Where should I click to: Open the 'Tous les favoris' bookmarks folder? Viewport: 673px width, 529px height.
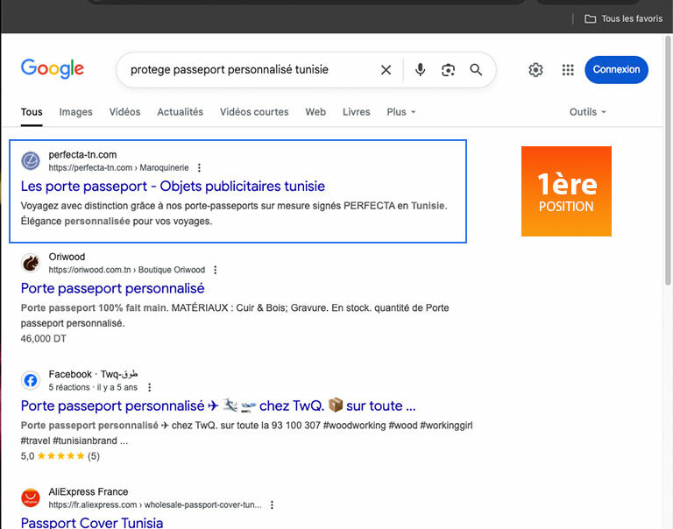click(x=623, y=18)
